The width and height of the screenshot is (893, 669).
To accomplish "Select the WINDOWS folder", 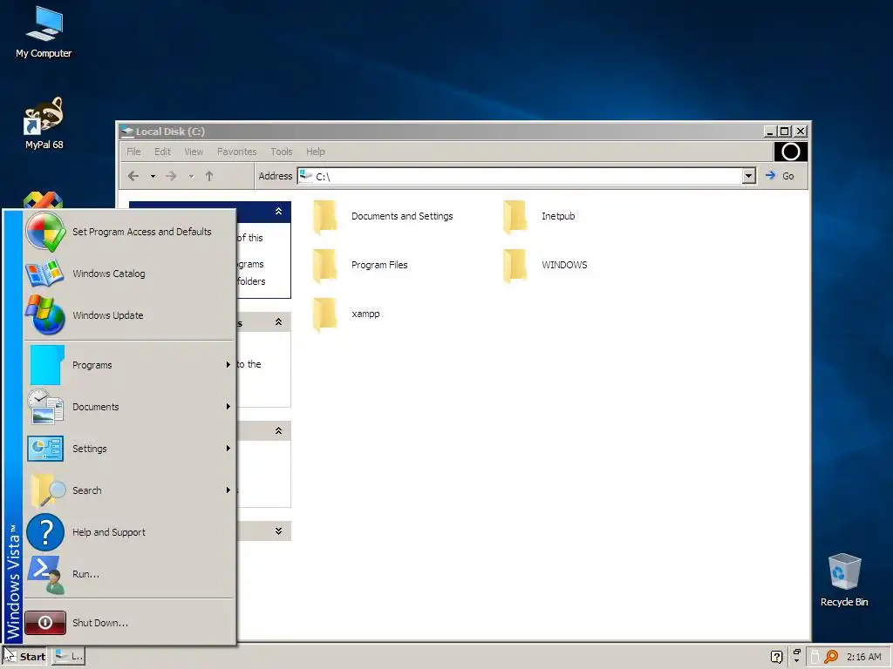I will tap(545, 265).
